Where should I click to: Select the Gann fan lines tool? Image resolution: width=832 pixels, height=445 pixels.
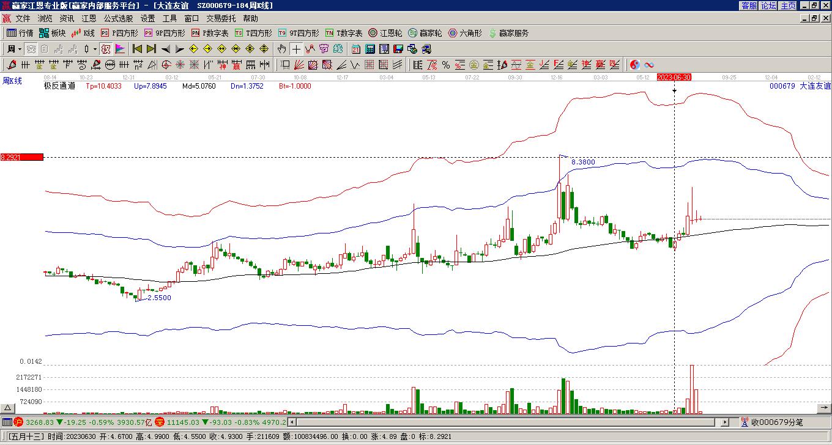[299, 65]
